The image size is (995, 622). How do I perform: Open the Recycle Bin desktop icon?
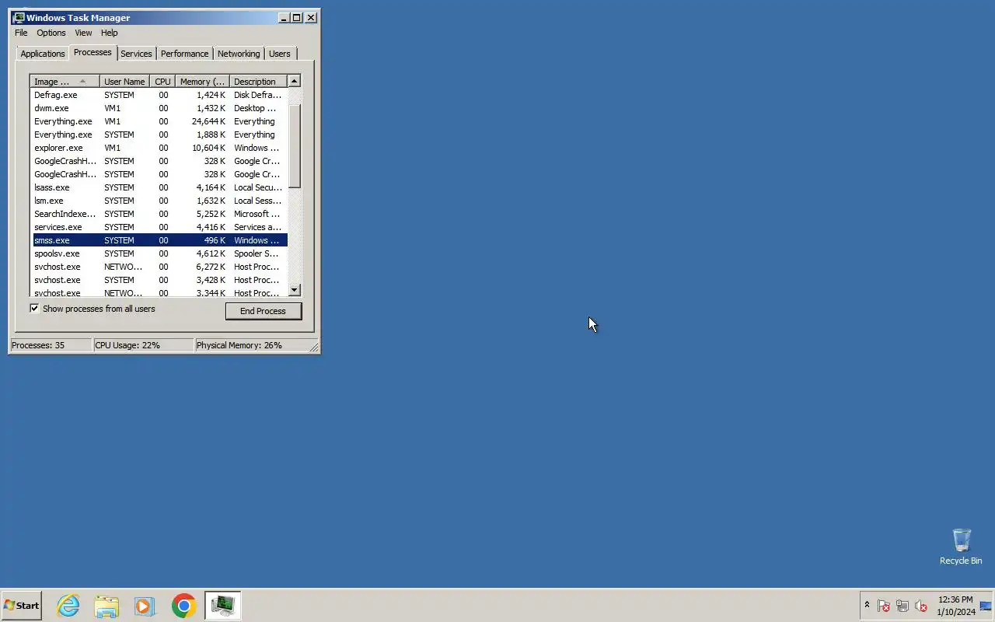click(x=961, y=547)
